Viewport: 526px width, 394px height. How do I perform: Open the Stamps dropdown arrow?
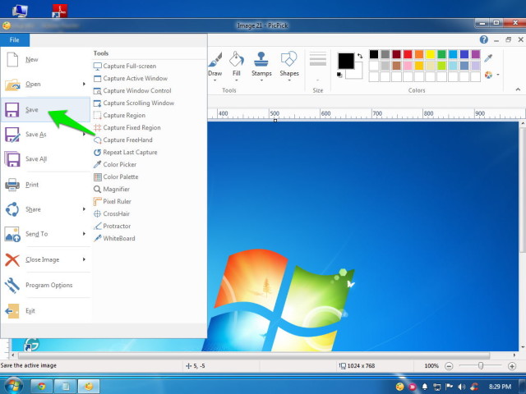(x=261, y=80)
